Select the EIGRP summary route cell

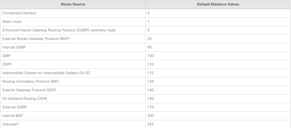coord(59,30)
